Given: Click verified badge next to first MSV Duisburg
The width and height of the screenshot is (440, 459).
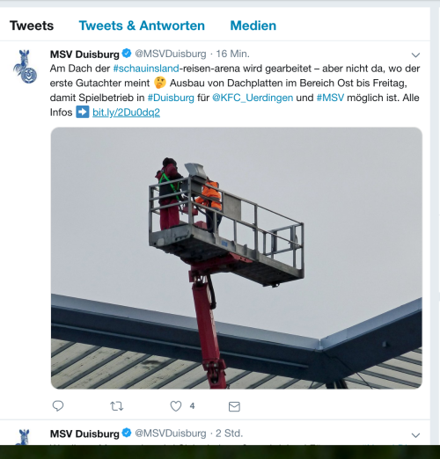Looking at the screenshot, I should [127, 54].
